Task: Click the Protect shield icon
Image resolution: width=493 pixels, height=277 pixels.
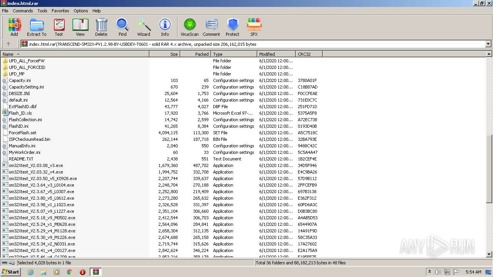Action: tap(233, 27)
